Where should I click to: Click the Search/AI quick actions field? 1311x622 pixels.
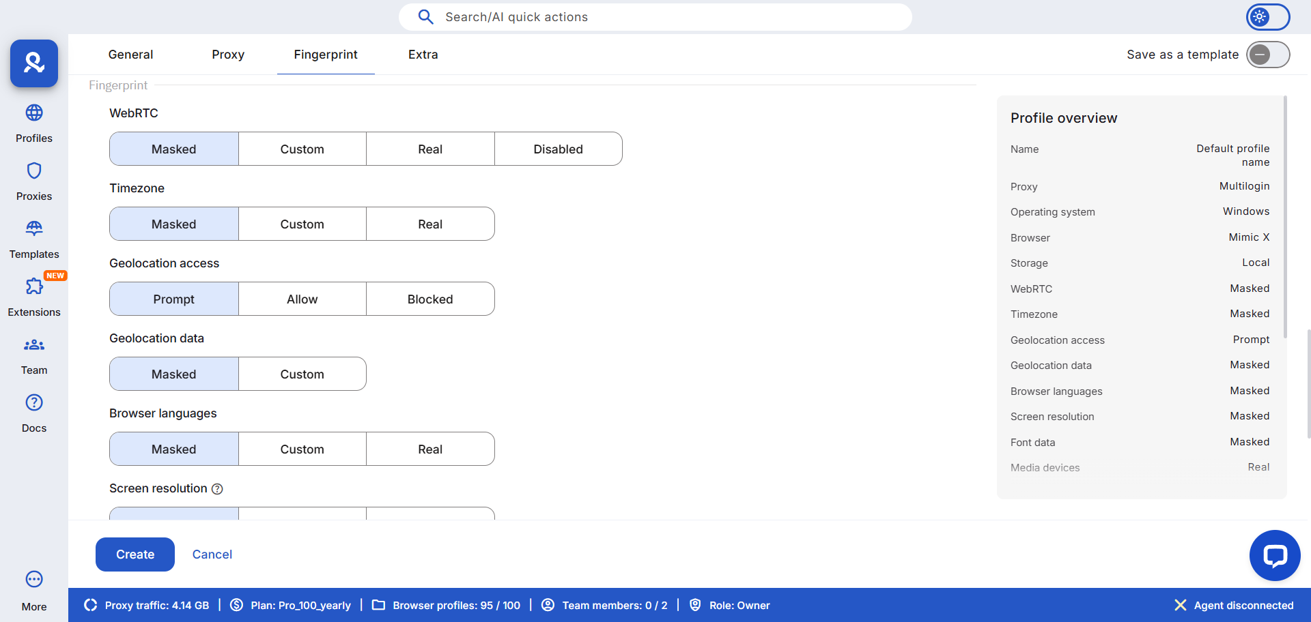point(655,17)
